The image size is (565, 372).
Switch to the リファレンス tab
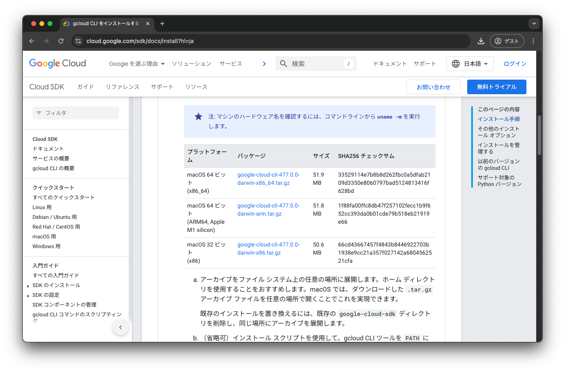[123, 87]
